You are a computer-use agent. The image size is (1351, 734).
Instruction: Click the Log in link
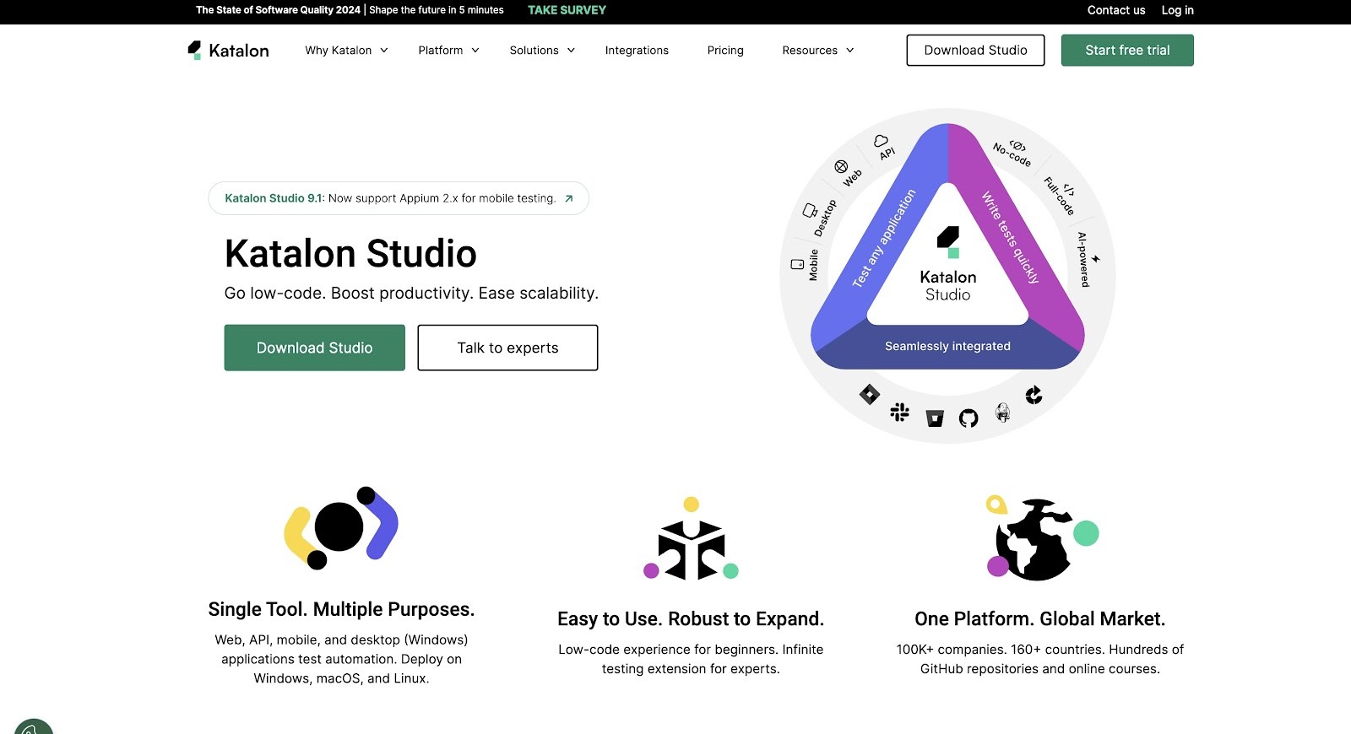click(x=1177, y=10)
